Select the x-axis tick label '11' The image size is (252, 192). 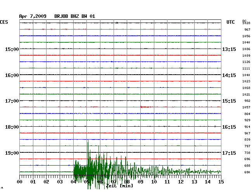(167, 182)
